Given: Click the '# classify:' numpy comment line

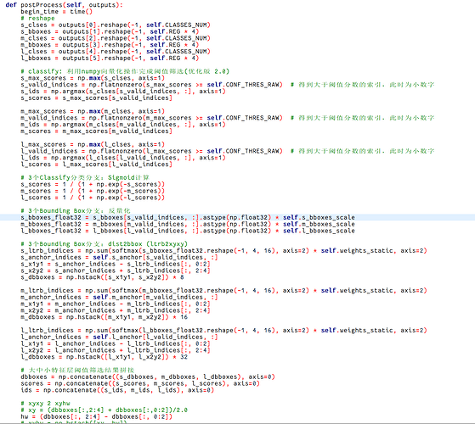Looking at the screenshot, I should 125,71.
